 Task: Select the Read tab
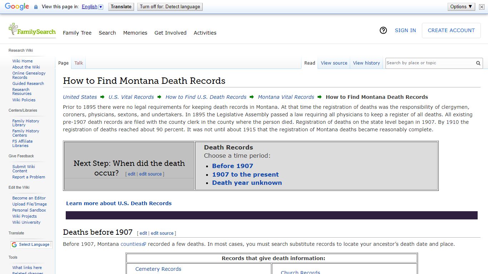click(x=310, y=63)
